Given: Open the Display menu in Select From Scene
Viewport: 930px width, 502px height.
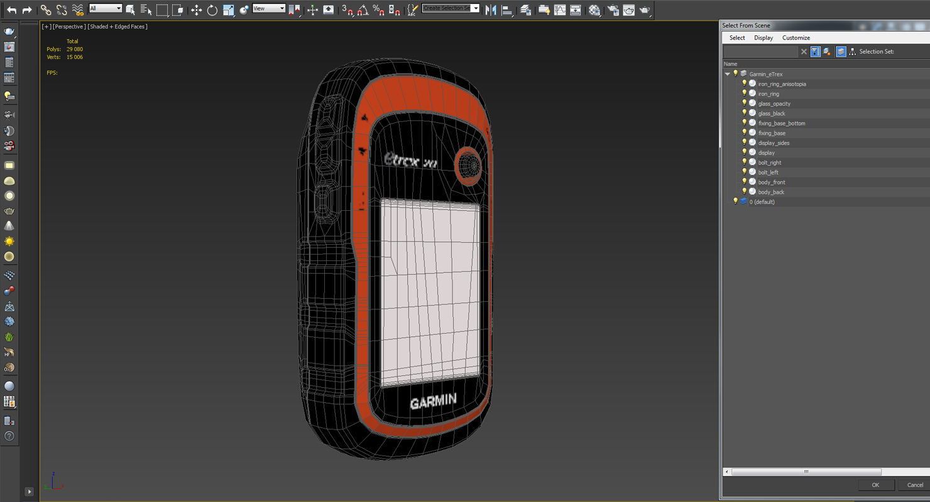Looking at the screenshot, I should pyautogui.click(x=763, y=38).
